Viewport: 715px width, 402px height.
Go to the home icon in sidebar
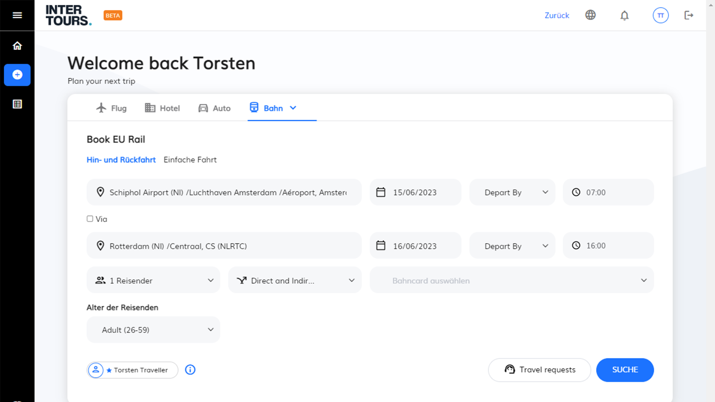coord(17,46)
